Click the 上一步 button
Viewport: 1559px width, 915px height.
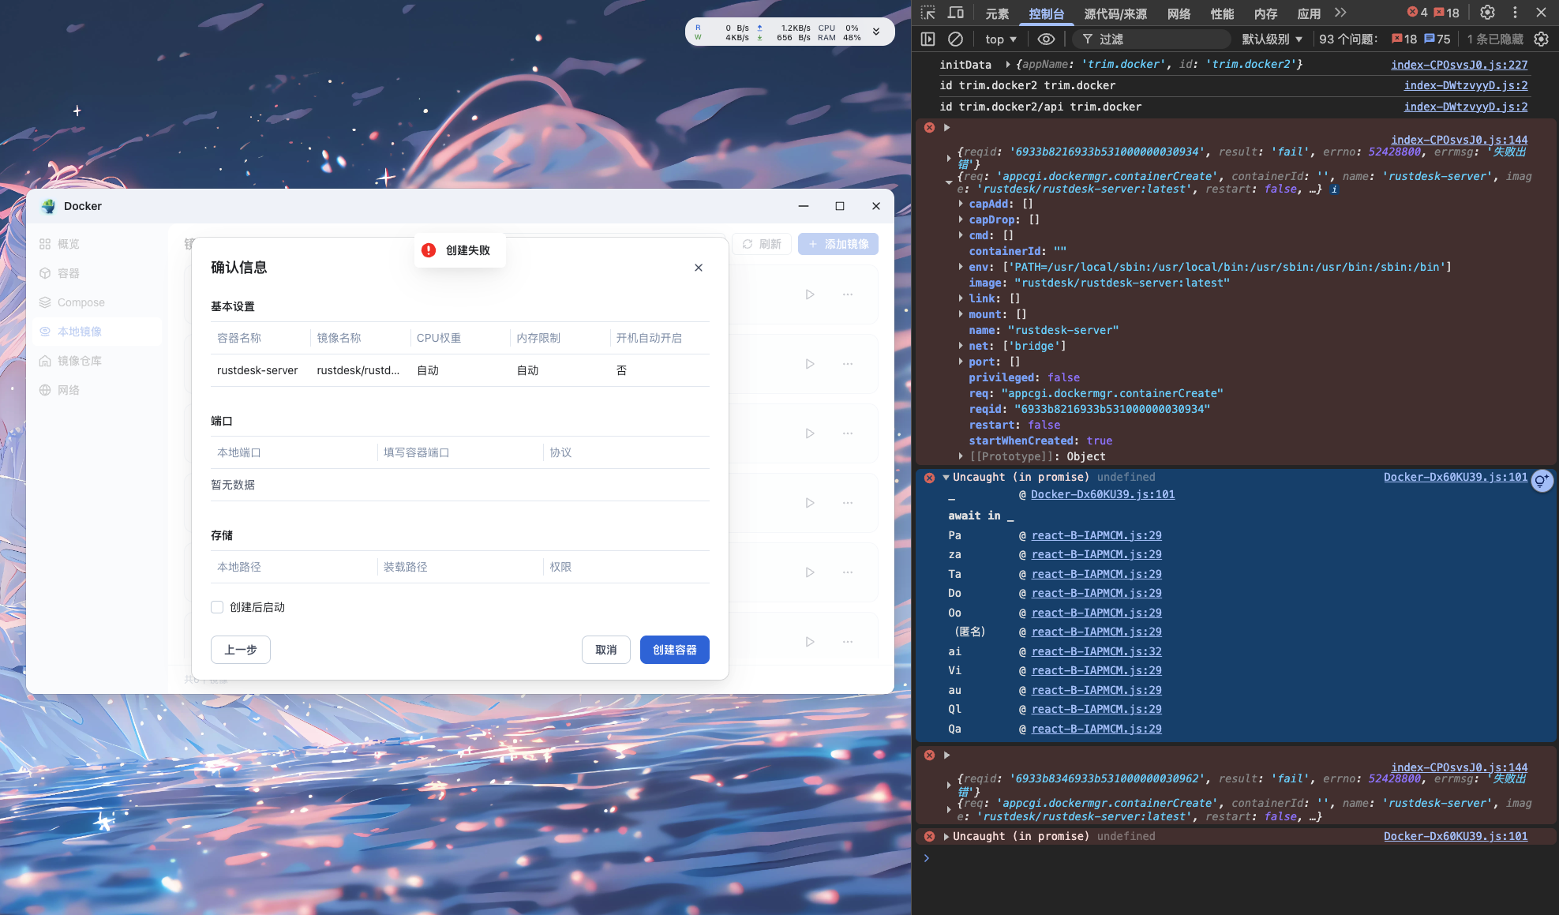coord(241,650)
